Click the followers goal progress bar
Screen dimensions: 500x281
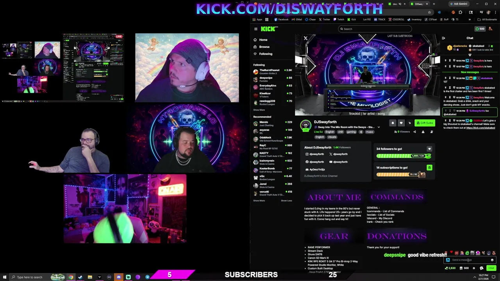tap(404, 156)
